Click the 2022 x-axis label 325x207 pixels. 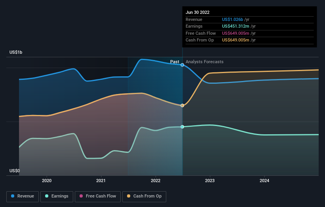point(156,181)
